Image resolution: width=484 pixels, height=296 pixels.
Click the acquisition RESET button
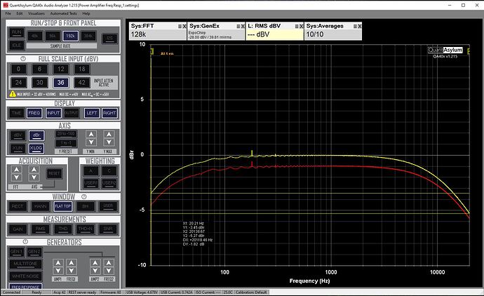point(54,173)
